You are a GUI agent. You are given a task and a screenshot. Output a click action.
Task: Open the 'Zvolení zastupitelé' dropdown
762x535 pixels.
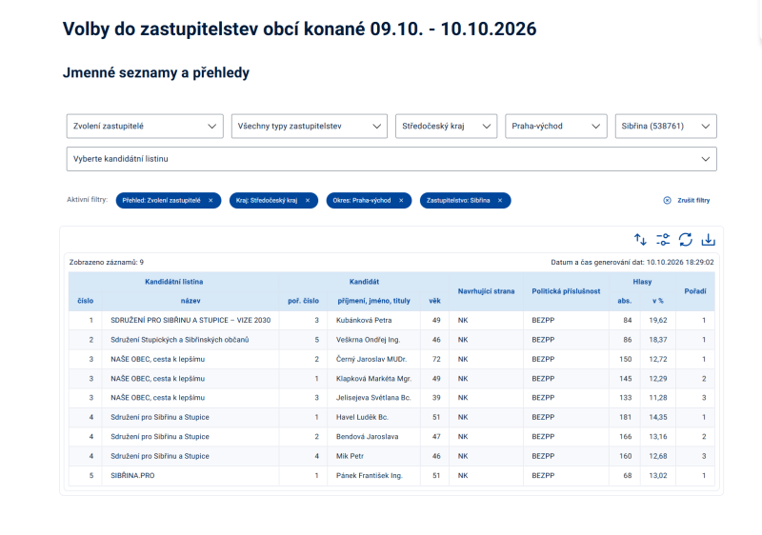pos(145,127)
